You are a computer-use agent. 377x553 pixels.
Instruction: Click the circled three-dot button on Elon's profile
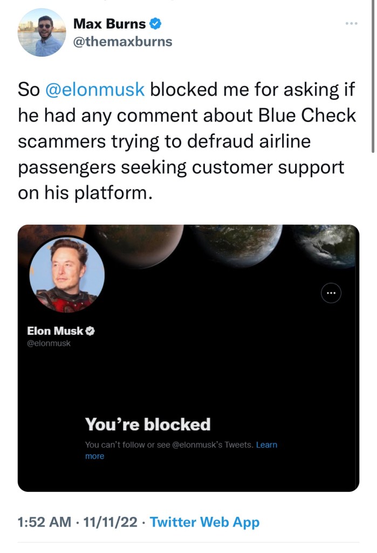click(x=331, y=293)
